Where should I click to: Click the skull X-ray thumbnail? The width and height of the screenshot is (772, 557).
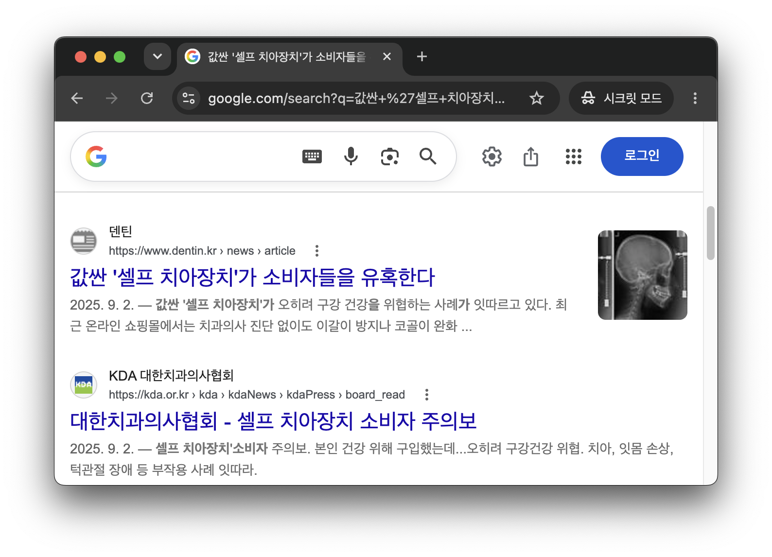(x=643, y=275)
